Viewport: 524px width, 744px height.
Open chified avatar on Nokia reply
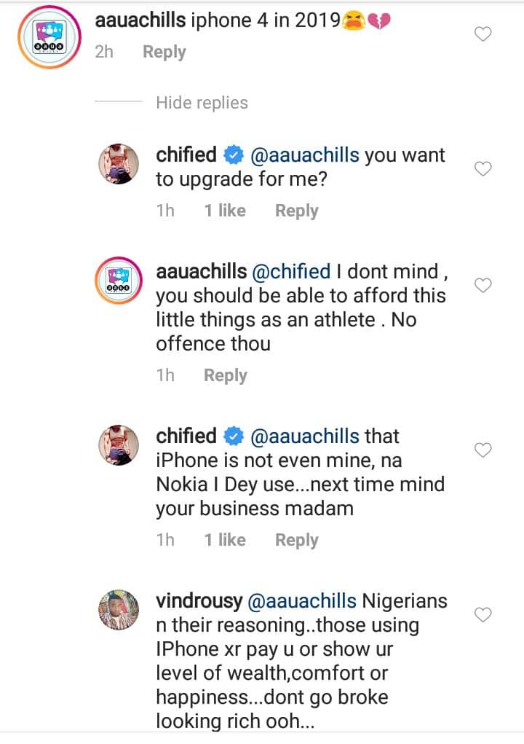point(118,445)
